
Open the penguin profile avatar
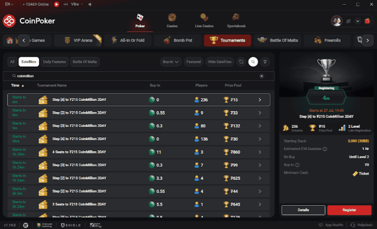(x=337, y=21)
